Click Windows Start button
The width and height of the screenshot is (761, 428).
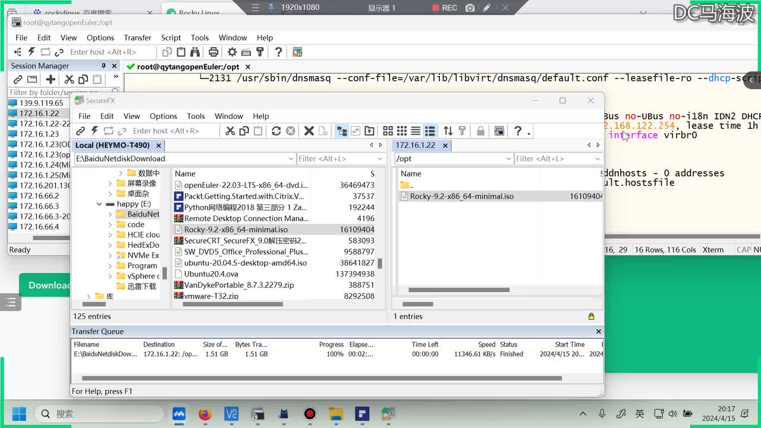click(19, 414)
